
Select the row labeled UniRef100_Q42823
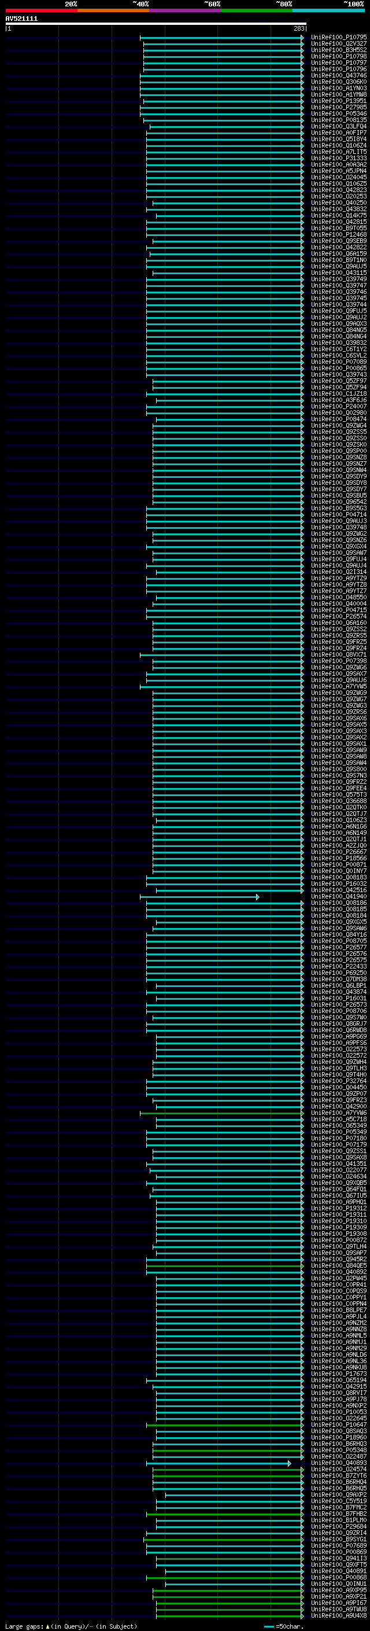point(339,190)
